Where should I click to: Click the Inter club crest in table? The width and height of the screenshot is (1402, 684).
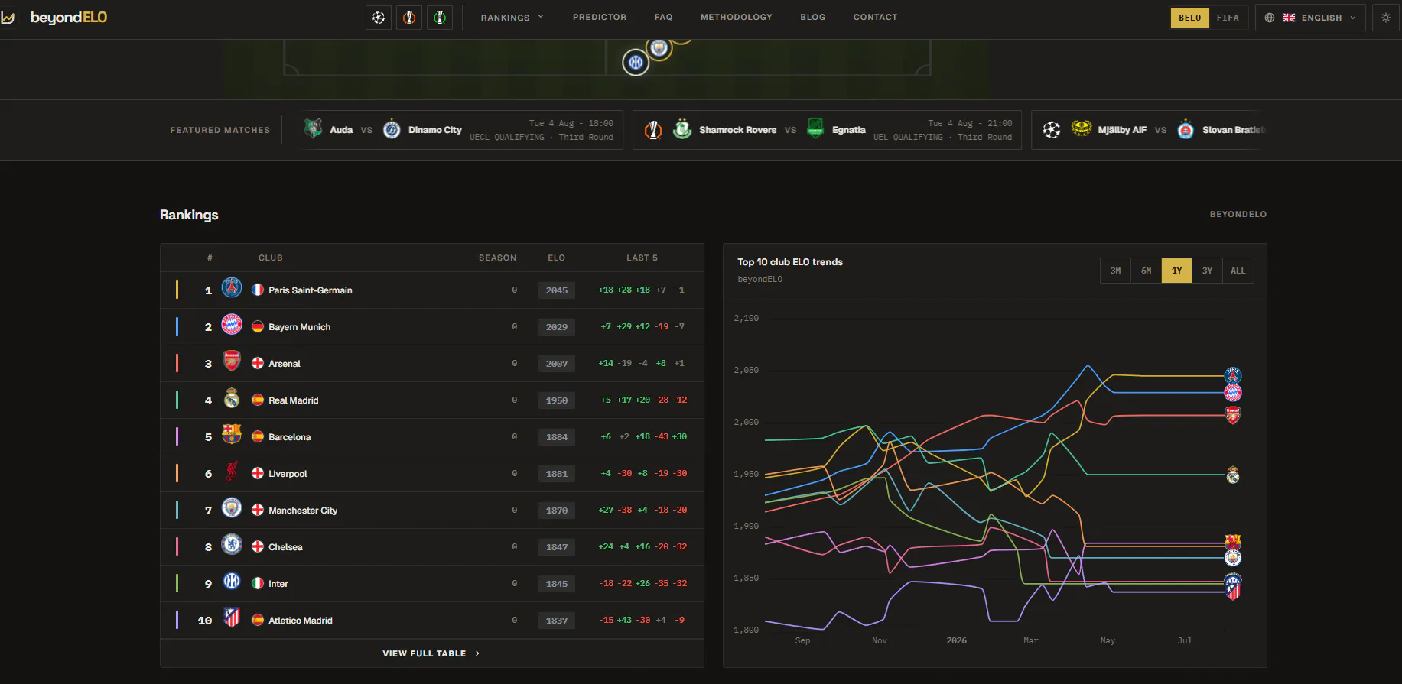[x=232, y=581]
